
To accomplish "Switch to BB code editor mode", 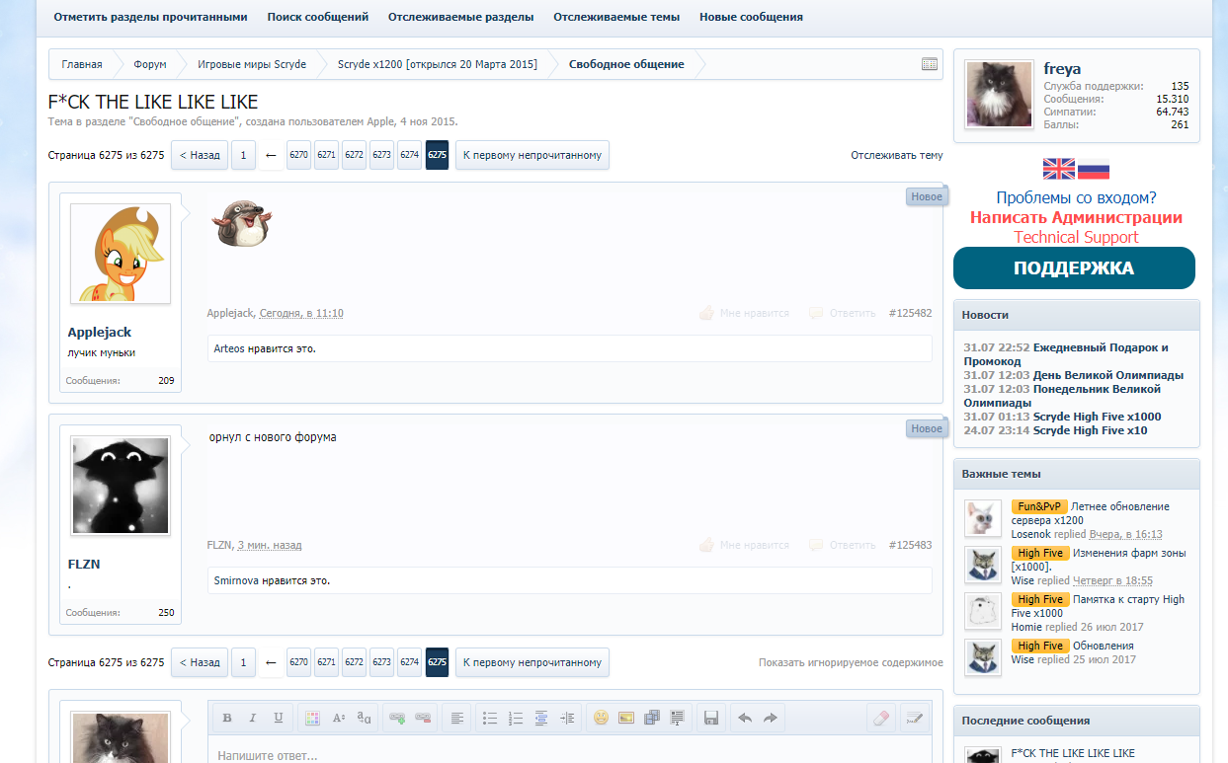I will pos(915,718).
